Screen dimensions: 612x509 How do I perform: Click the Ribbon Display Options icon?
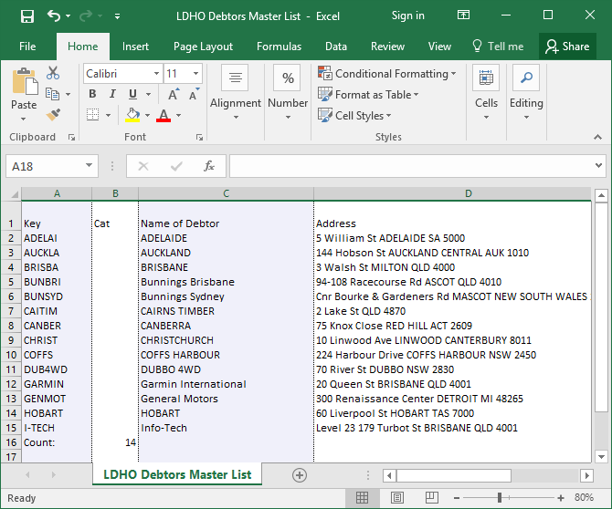click(463, 16)
